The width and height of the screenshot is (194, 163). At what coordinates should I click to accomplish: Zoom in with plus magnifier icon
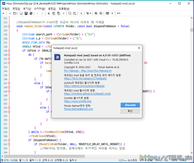pos(96,13)
